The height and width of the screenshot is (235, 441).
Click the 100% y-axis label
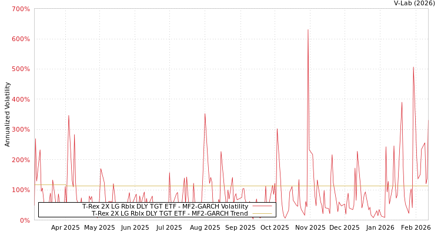(21, 190)
